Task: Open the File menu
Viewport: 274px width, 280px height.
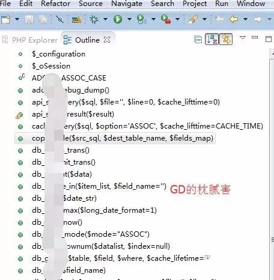Action: click(x=5, y=4)
